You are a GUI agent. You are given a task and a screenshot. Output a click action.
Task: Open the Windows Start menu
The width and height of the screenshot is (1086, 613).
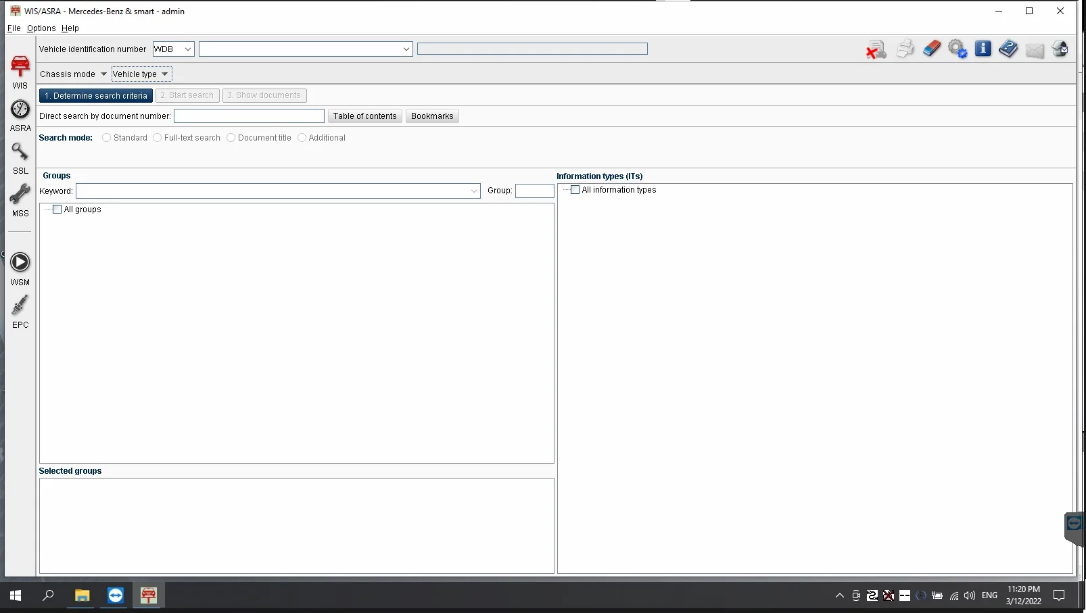tap(16, 595)
